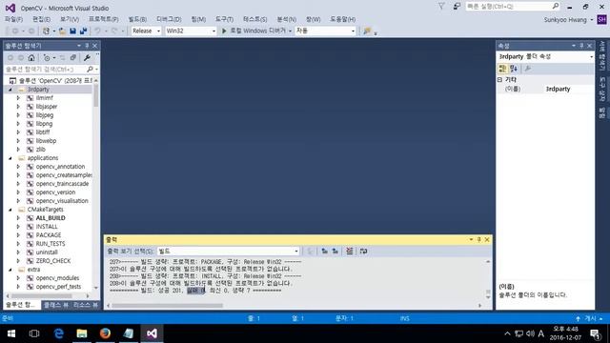Screen dimensions: 610x343
Task: Open the 편집(E) menu
Action: click(41, 19)
